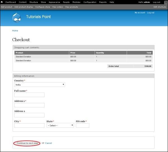The height and width of the screenshot is (152, 168).
Task: Focus the Address 2 field
Action: 29,115
